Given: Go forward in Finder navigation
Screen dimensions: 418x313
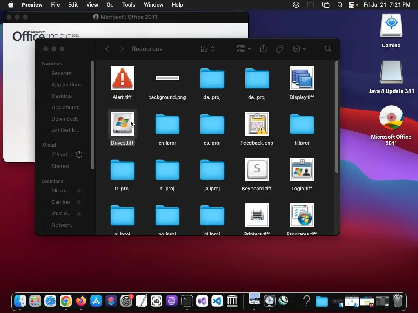Looking at the screenshot, I should point(122,49).
